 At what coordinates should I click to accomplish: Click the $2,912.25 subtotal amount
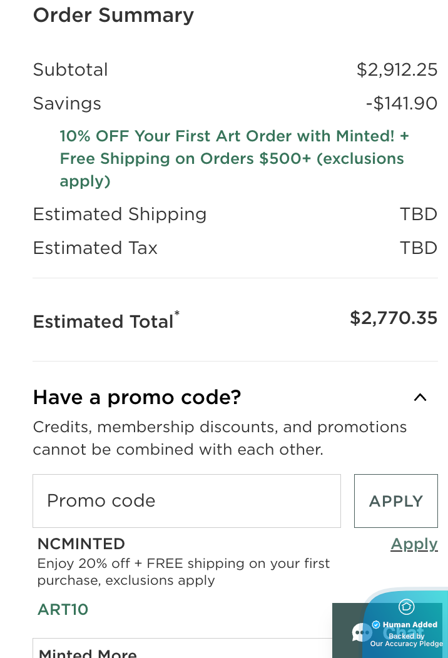pyautogui.click(x=397, y=69)
